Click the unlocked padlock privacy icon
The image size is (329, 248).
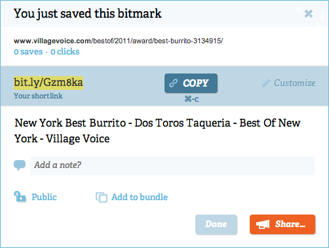pyautogui.click(x=20, y=197)
